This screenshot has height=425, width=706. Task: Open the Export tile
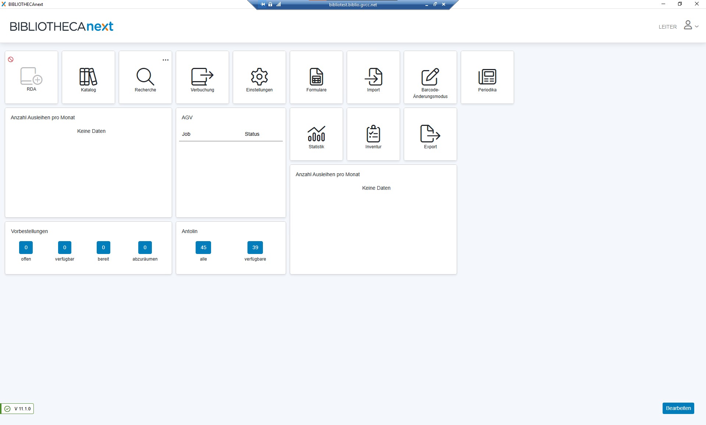430,134
